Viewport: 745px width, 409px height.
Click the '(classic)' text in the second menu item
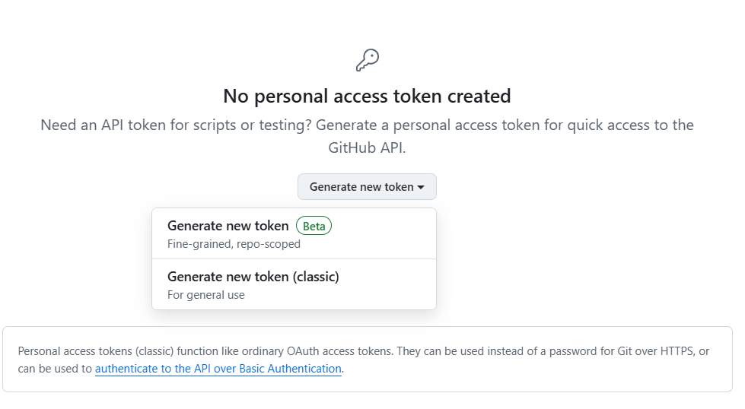point(315,277)
